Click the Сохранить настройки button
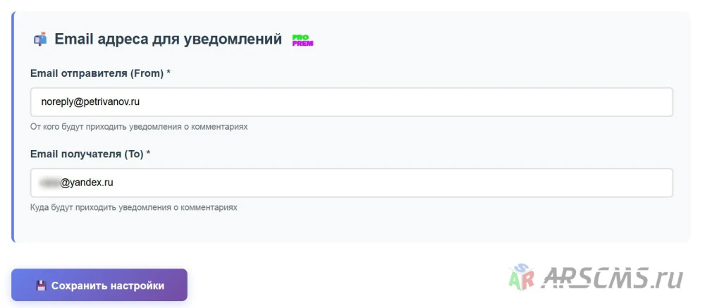This screenshot has height=308, width=705. [x=99, y=285]
